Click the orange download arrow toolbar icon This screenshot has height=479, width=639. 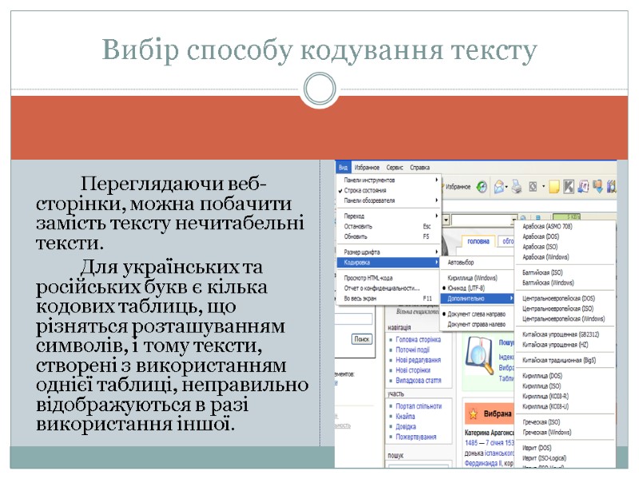[597, 187]
